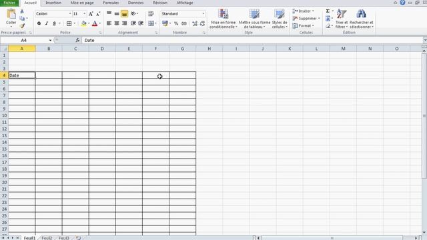Open the text orientation tool
Screen dimensions: 427x240
click(x=133, y=13)
